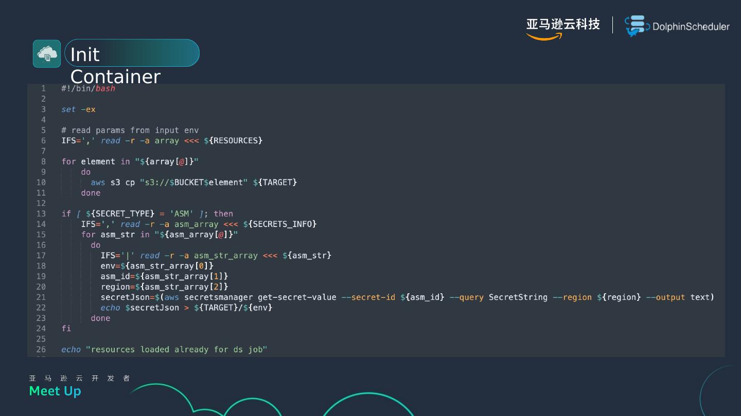Click the 亚马逊云开发者 caption above Meet Up
Image resolution: width=741 pixels, height=416 pixels.
[x=80, y=379]
